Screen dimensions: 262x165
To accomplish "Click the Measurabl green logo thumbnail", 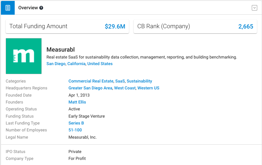I will coord(24,56).
